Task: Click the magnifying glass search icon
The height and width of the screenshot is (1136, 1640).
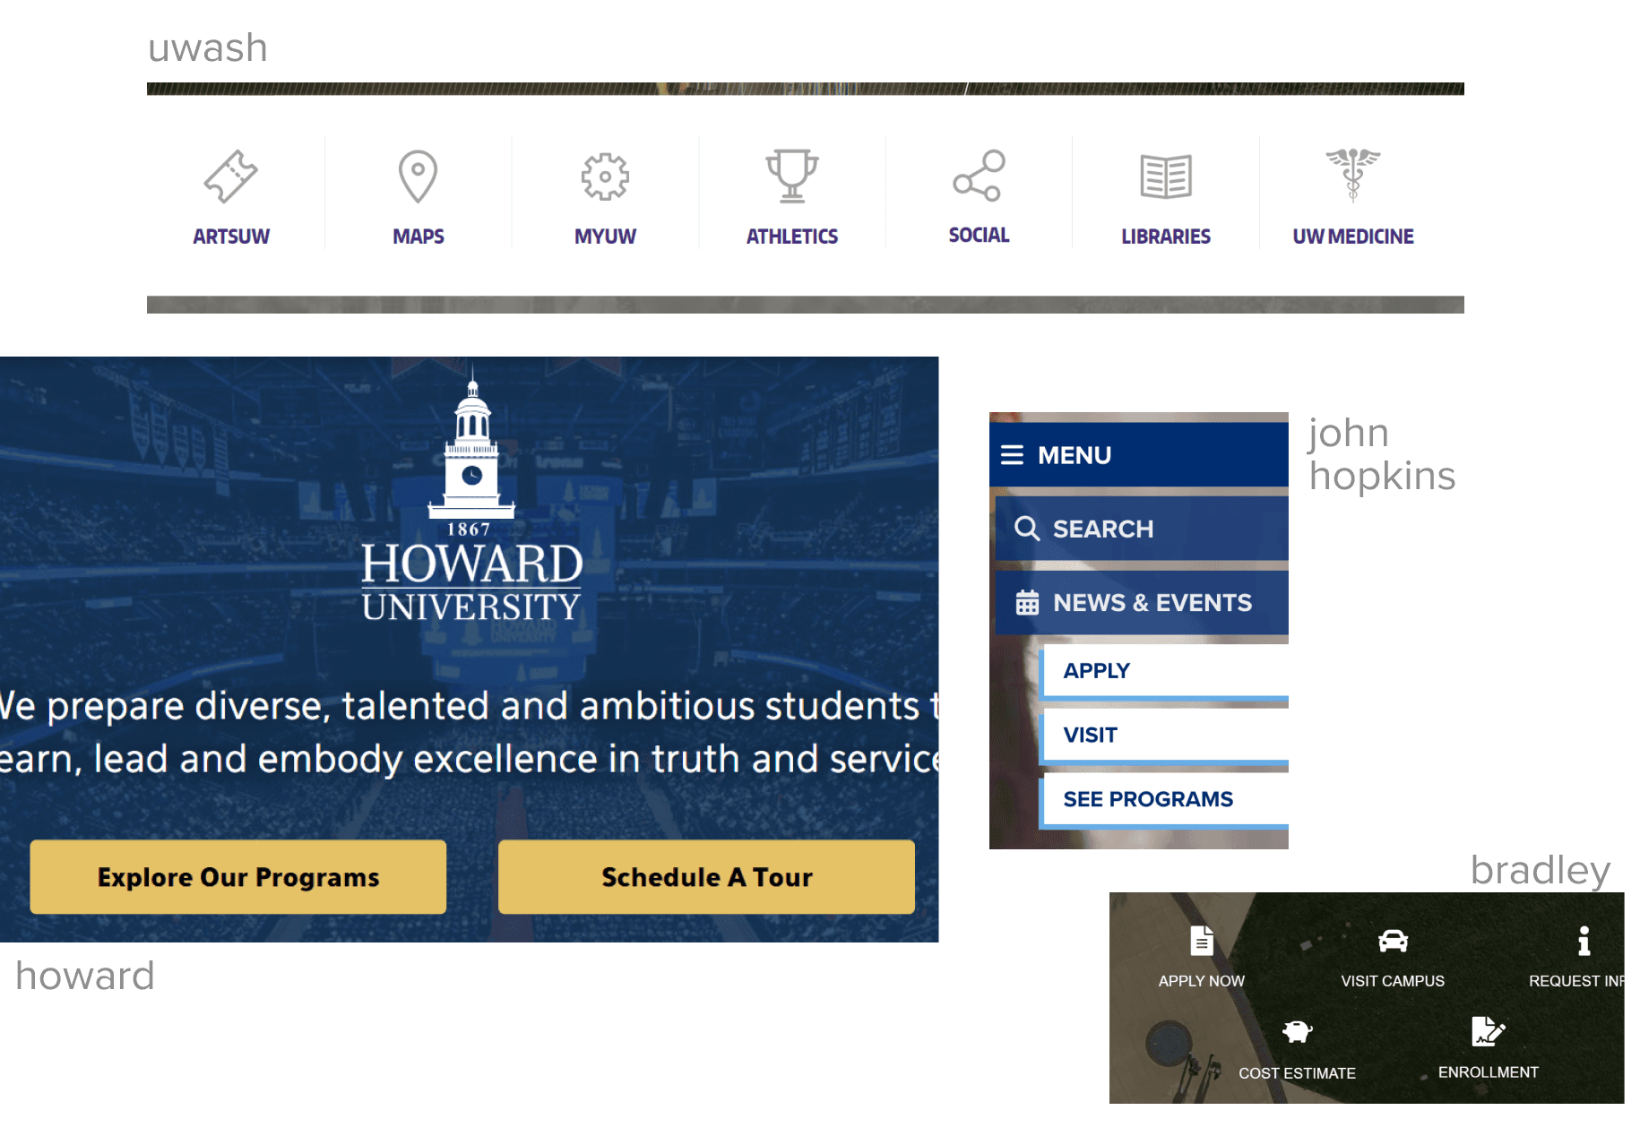Action: [x=1027, y=529]
